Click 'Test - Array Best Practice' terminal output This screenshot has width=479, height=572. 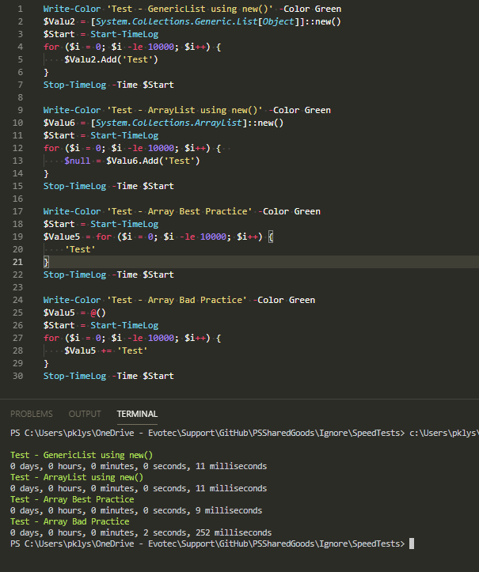(x=72, y=499)
